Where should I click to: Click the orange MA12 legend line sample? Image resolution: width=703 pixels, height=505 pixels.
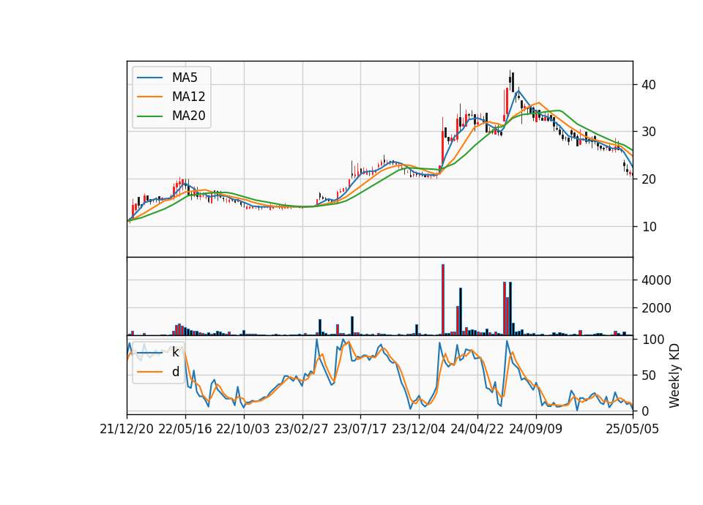(149, 97)
